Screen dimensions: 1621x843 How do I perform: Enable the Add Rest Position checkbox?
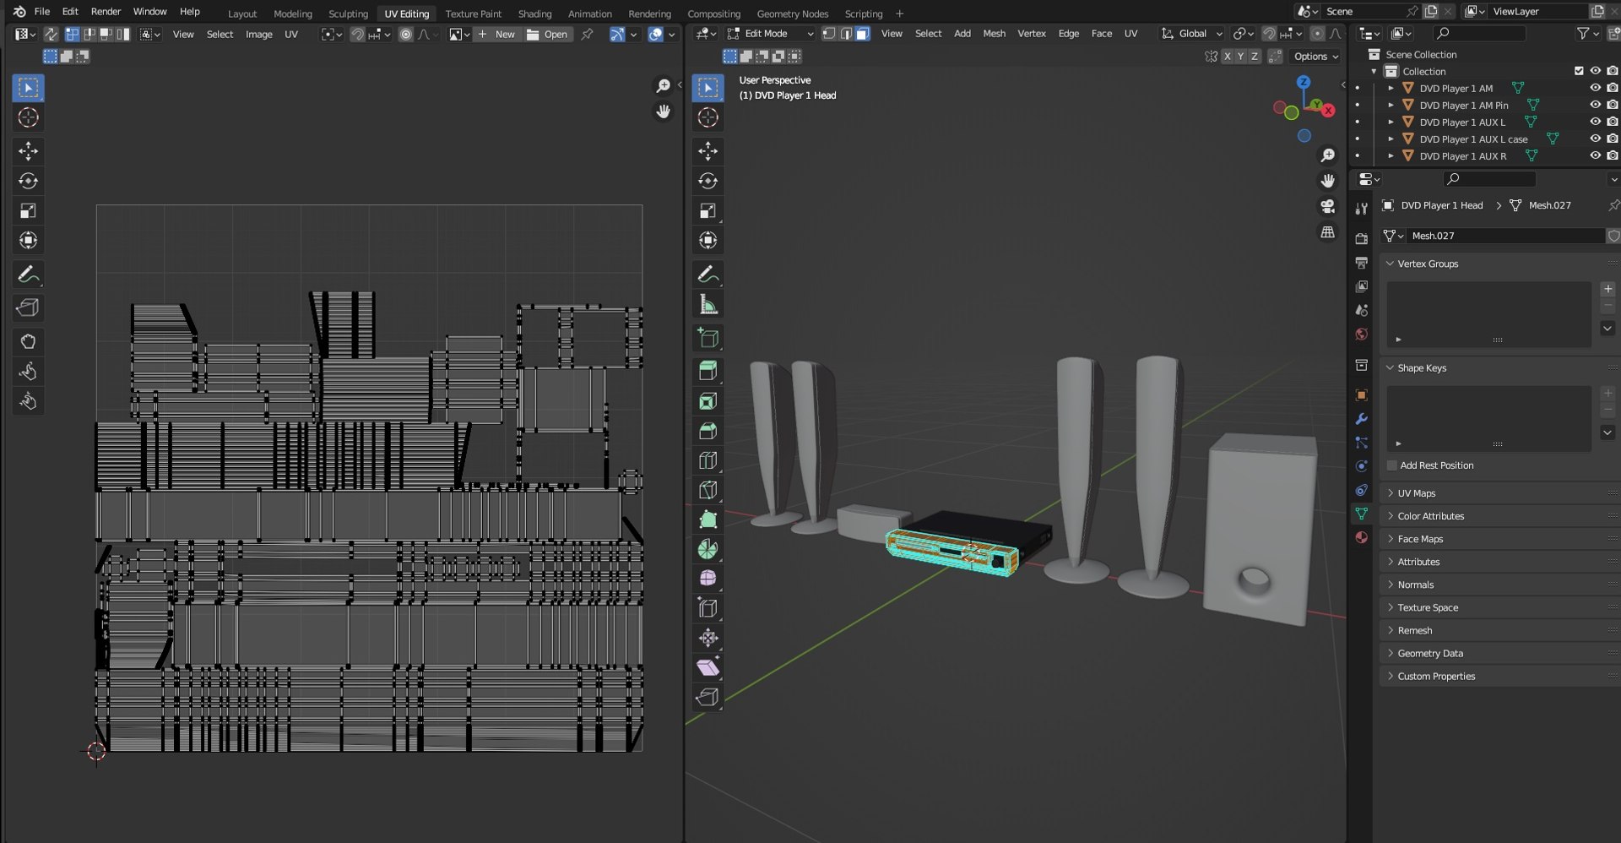pyautogui.click(x=1392, y=465)
